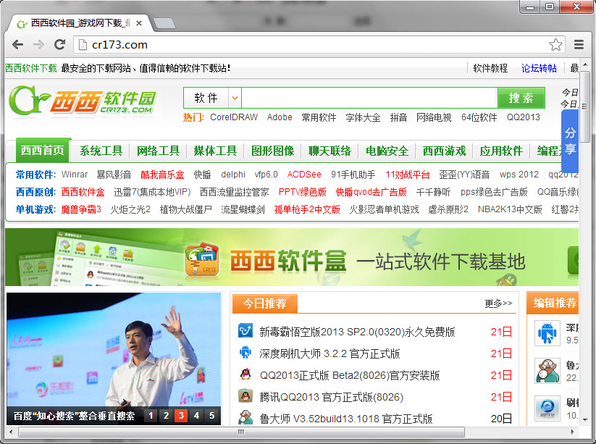Select slide number 1 in the carousel
596x444 pixels.
coord(151,416)
